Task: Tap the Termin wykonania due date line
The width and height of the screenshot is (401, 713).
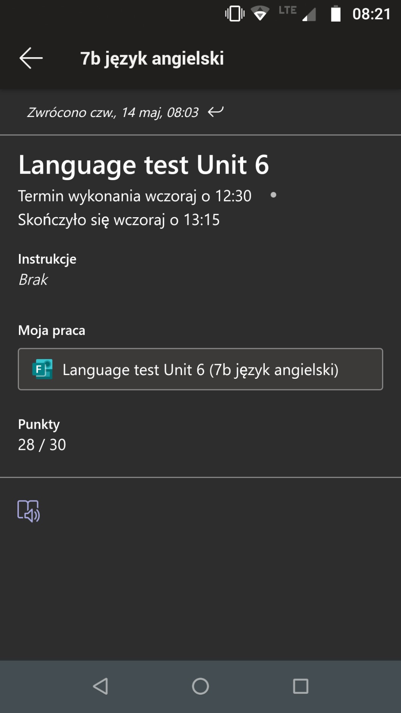Action: pos(135,196)
